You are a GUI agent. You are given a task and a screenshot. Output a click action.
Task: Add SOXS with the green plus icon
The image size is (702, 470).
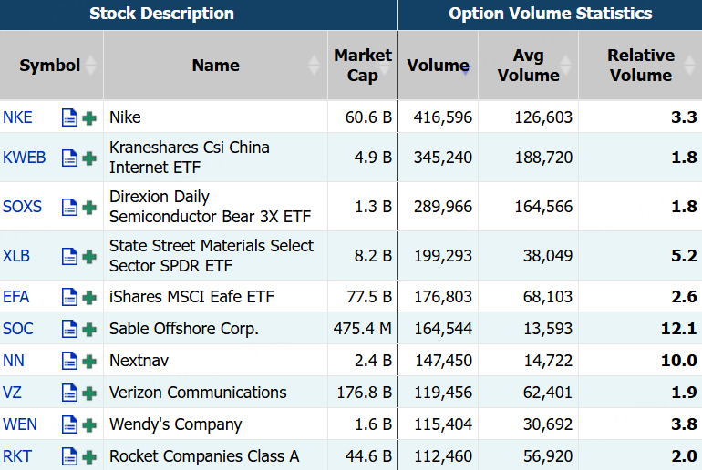coord(89,208)
